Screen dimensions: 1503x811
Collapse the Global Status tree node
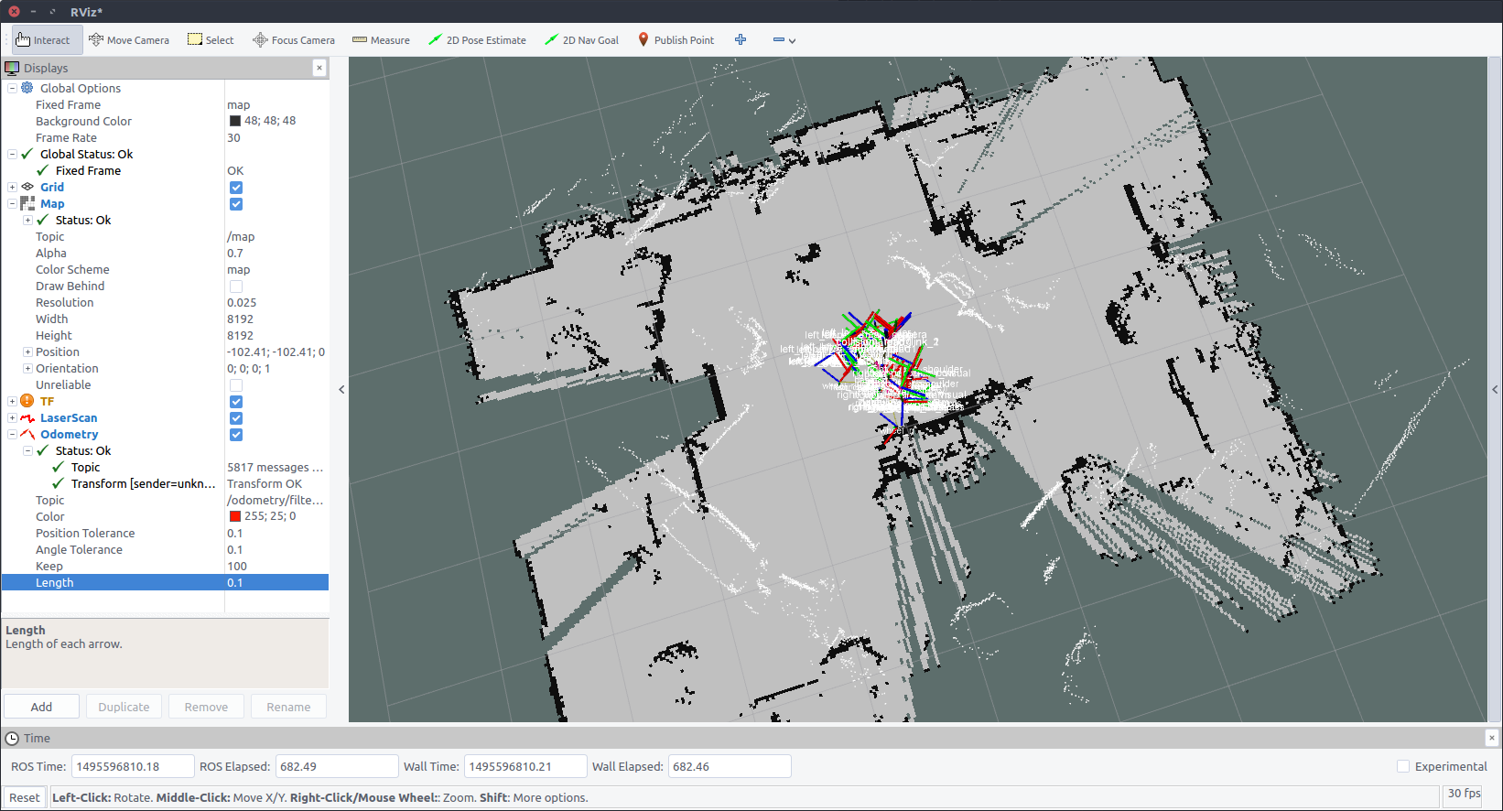click(x=12, y=154)
